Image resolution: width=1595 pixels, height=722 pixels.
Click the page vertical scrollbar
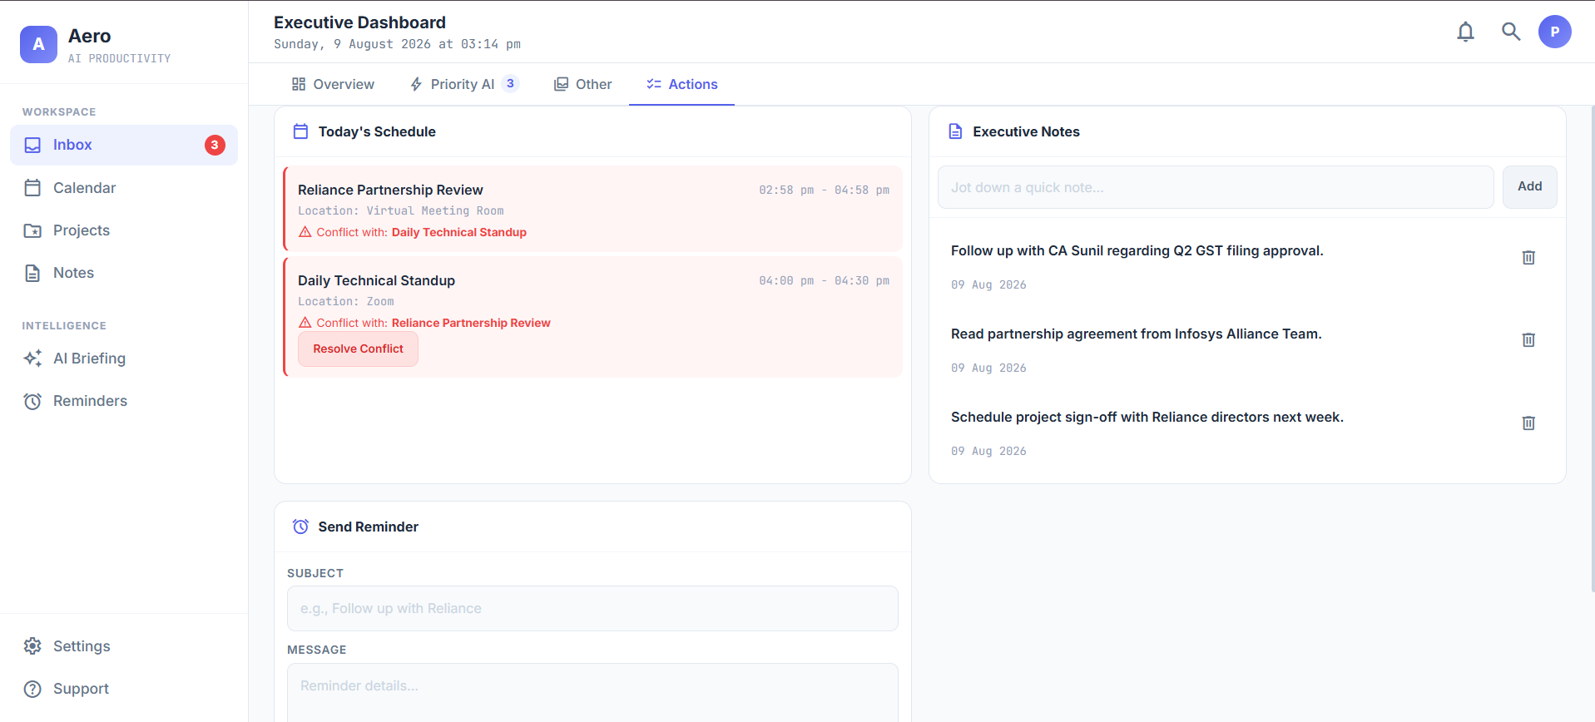(1592, 349)
